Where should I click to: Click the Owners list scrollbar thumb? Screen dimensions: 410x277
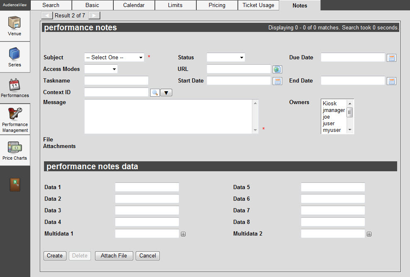click(x=349, y=112)
